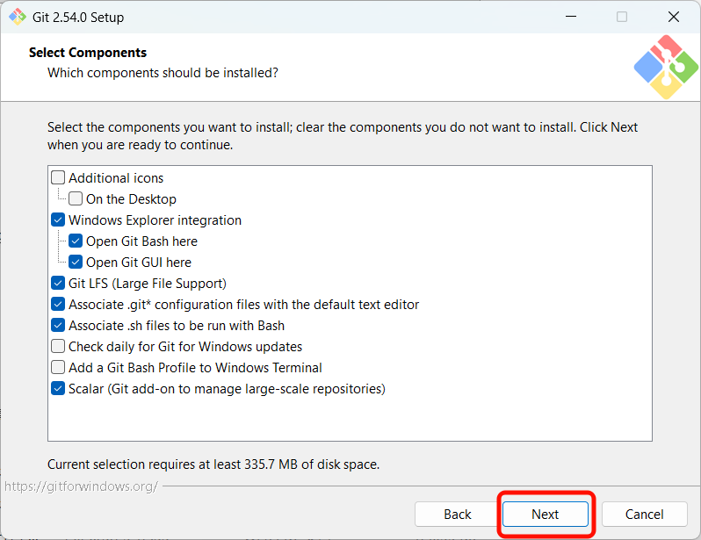Click the disk space requirement text

[x=213, y=464]
